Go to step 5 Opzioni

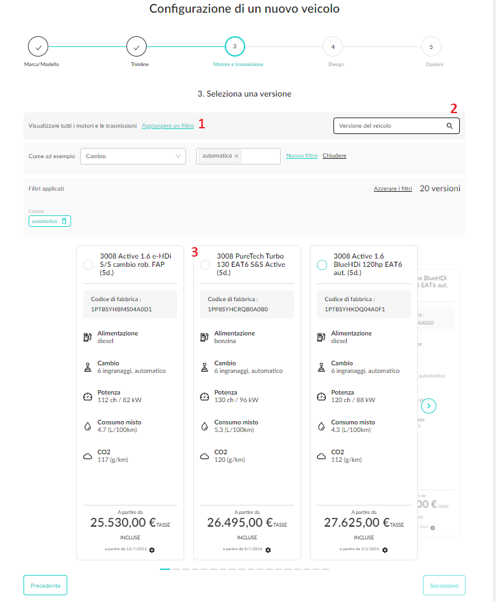point(431,47)
